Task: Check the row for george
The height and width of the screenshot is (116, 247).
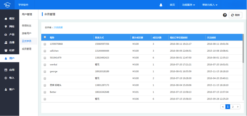Action: tap(45, 72)
